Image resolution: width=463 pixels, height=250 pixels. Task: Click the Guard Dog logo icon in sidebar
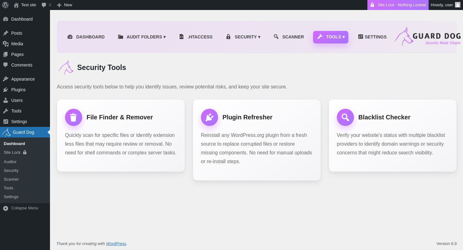point(6,132)
